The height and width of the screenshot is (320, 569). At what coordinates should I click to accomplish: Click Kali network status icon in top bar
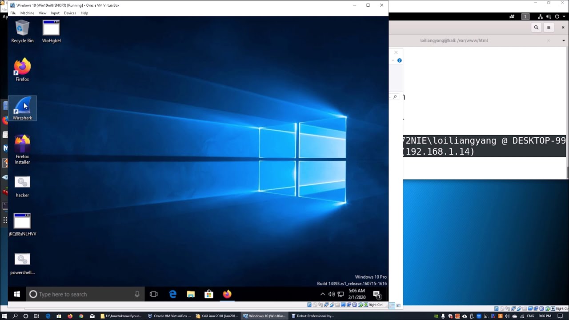(x=541, y=16)
